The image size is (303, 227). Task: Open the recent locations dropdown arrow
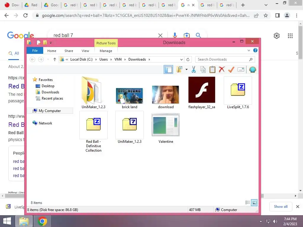point(48,59)
